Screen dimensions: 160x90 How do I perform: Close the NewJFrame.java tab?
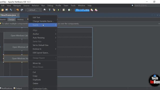(18, 15)
